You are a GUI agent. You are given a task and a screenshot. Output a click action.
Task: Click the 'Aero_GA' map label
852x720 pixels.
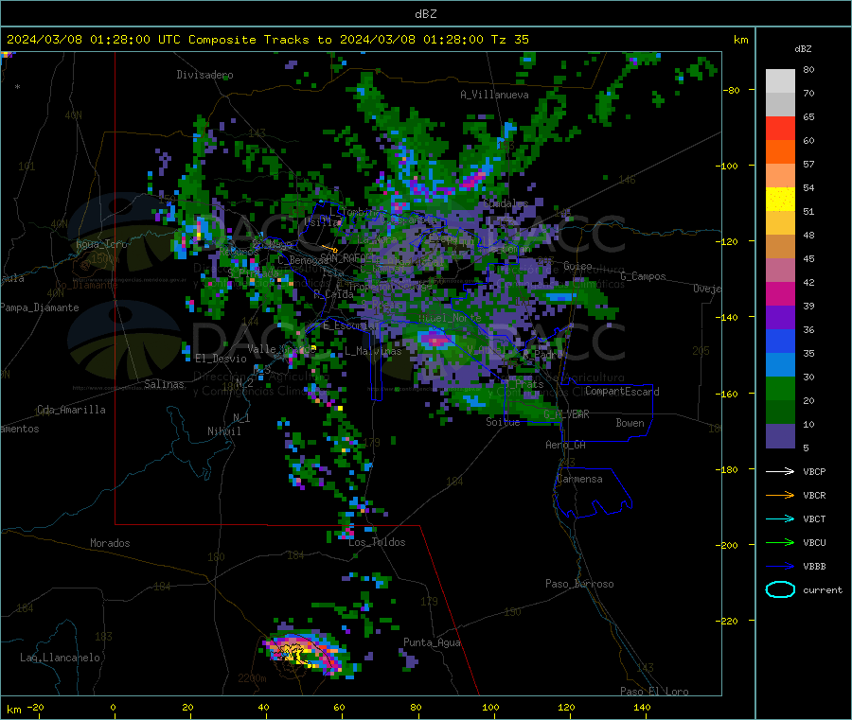click(566, 445)
